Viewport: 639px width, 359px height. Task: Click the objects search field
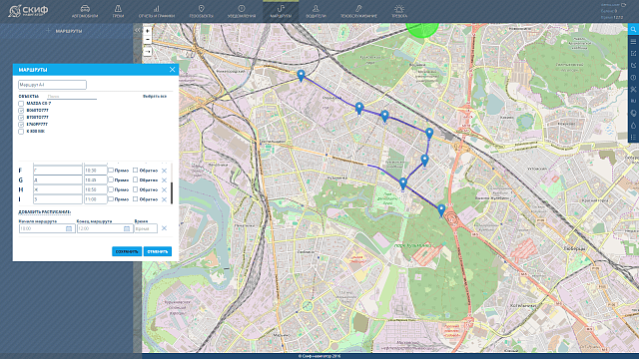click(72, 97)
